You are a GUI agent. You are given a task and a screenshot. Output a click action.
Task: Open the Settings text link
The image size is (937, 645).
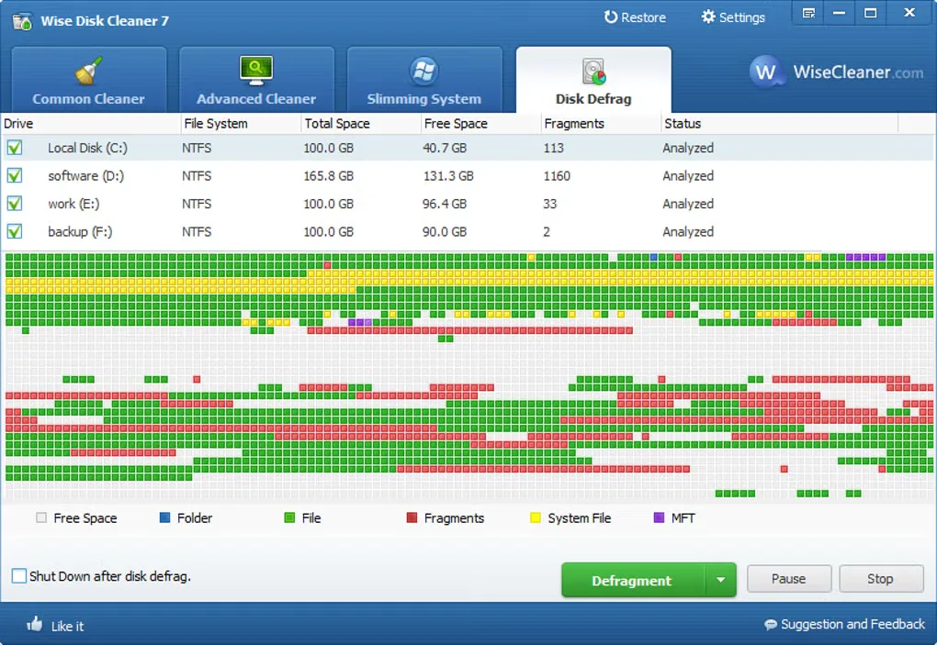742,18
